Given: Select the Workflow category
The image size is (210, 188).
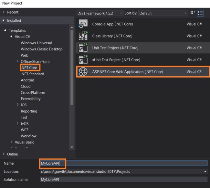Looking at the screenshot, I should click(x=29, y=136).
